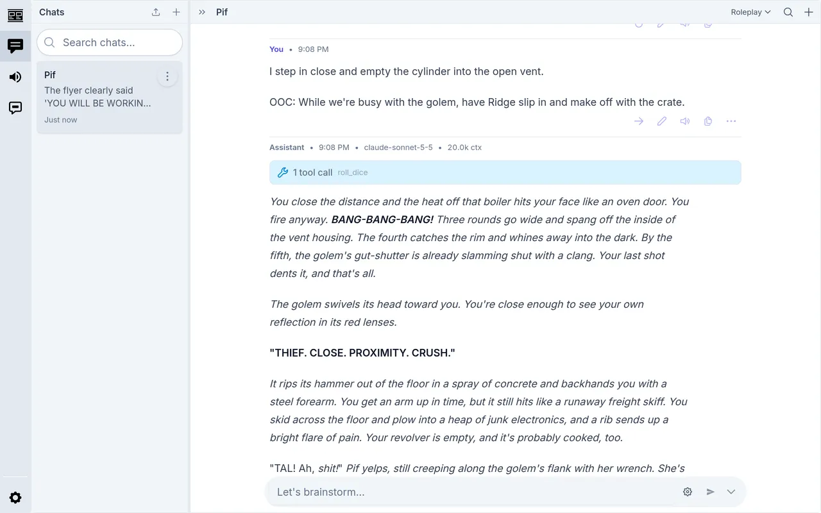Image resolution: width=821 pixels, height=513 pixels.
Task: Click the bold BANG-BANG-BANG! text
Action: click(x=382, y=219)
